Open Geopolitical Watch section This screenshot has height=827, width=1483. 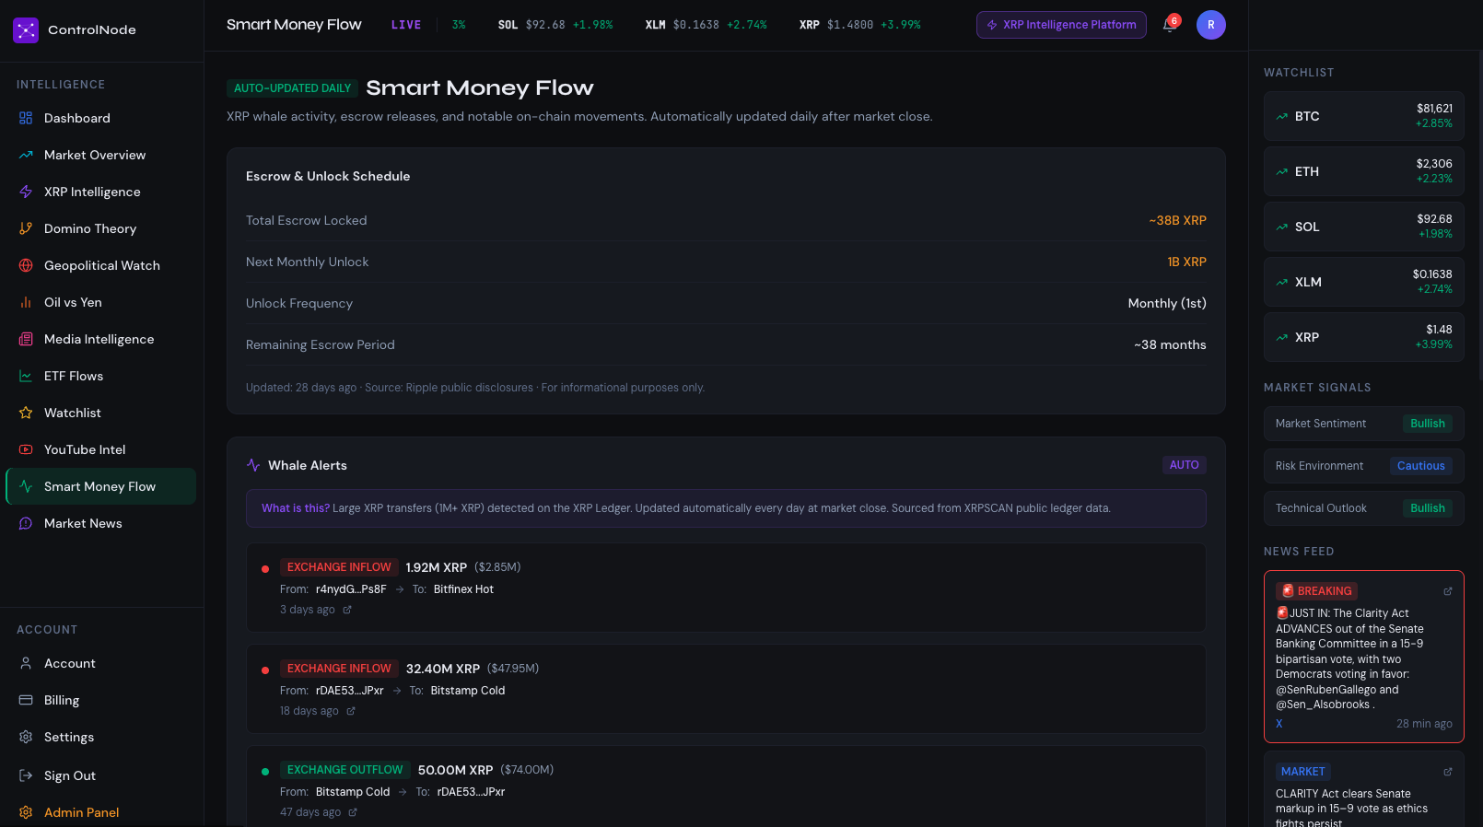tap(101, 265)
